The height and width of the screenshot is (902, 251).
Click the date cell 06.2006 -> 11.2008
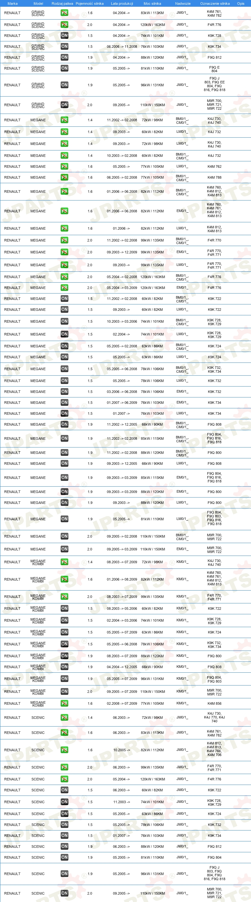coord(122,47)
